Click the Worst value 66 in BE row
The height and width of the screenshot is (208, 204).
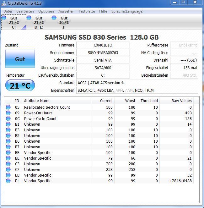(x=133, y=158)
